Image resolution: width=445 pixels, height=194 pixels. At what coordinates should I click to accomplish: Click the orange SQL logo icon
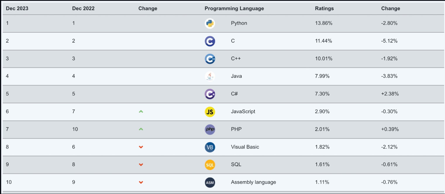[210, 165]
